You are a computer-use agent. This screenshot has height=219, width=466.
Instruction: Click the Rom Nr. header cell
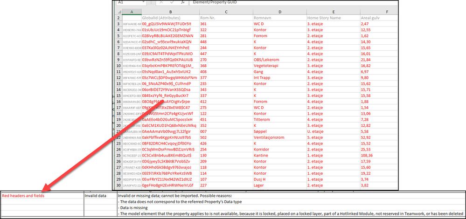pyautogui.click(x=226, y=18)
